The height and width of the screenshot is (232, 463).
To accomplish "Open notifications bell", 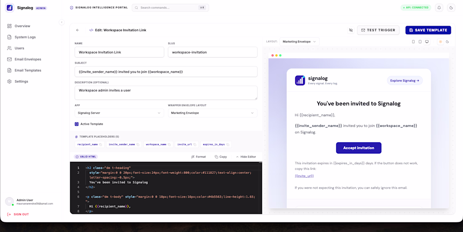I will tap(439, 8).
